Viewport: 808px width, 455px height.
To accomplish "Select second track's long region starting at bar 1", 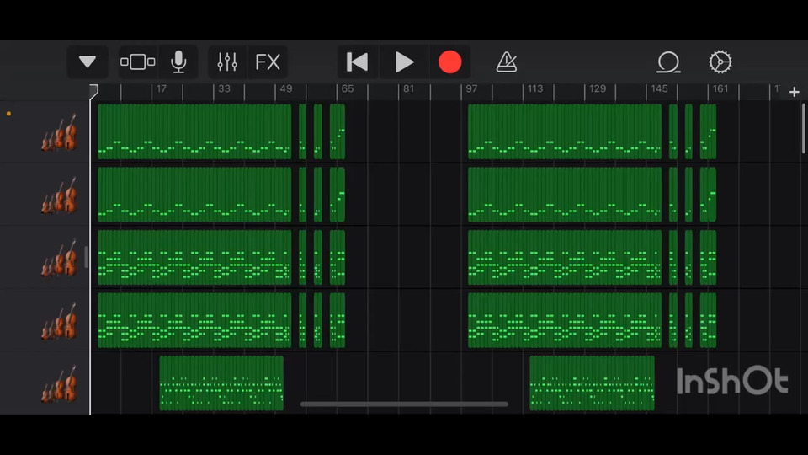I will click(194, 195).
